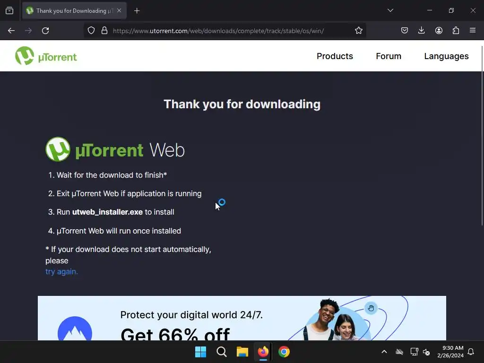Expand the list all tabs chevron
This screenshot has height=363, width=484.
click(x=390, y=10)
